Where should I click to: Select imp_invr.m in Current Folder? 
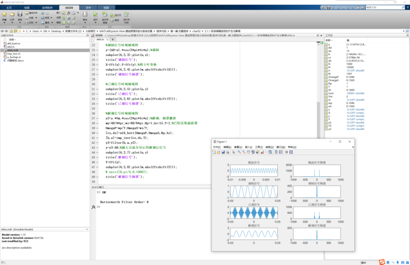(x=14, y=54)
